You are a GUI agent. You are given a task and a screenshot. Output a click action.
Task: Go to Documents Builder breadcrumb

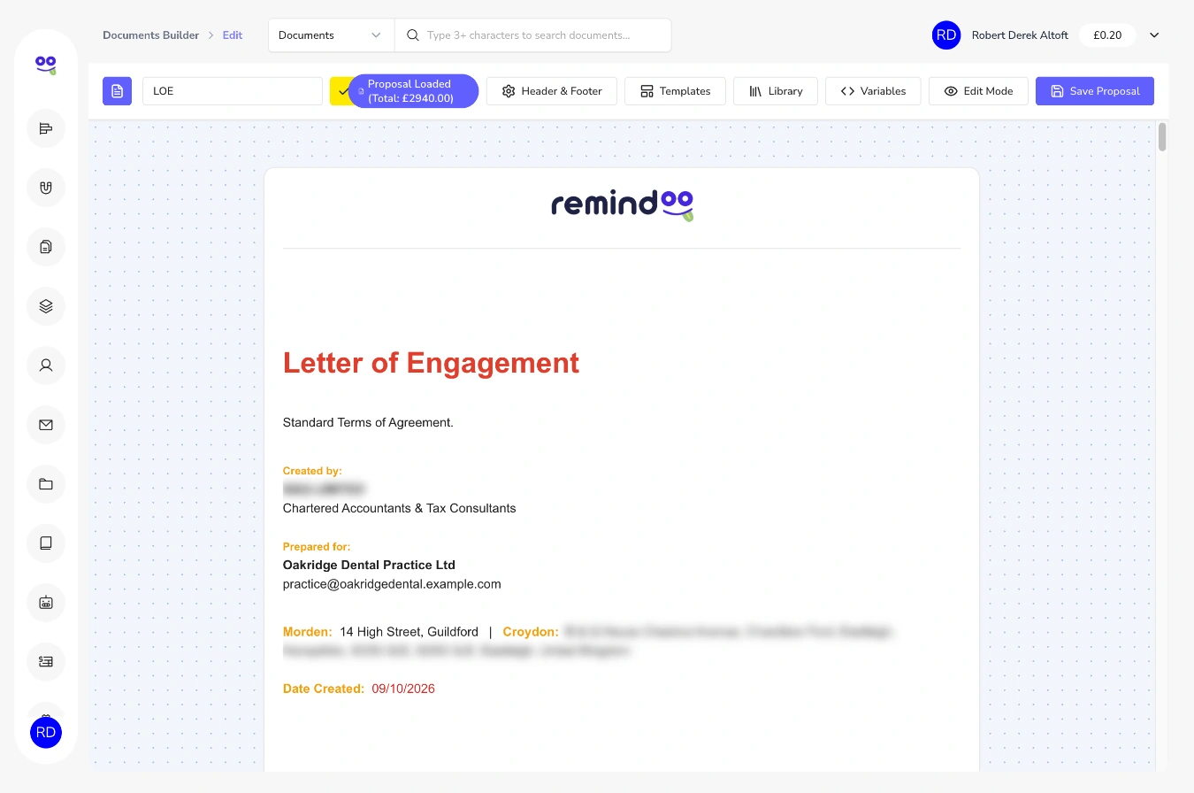coord(150,35)
